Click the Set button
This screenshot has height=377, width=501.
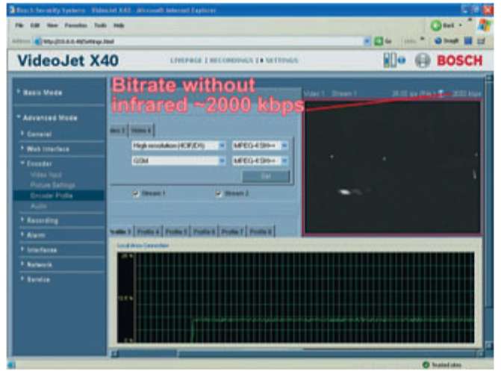[266, 176]
